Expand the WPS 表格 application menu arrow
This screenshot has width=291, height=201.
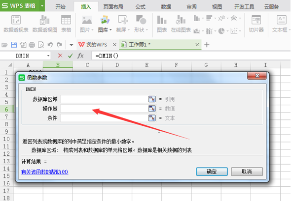(x=42, y=6)
